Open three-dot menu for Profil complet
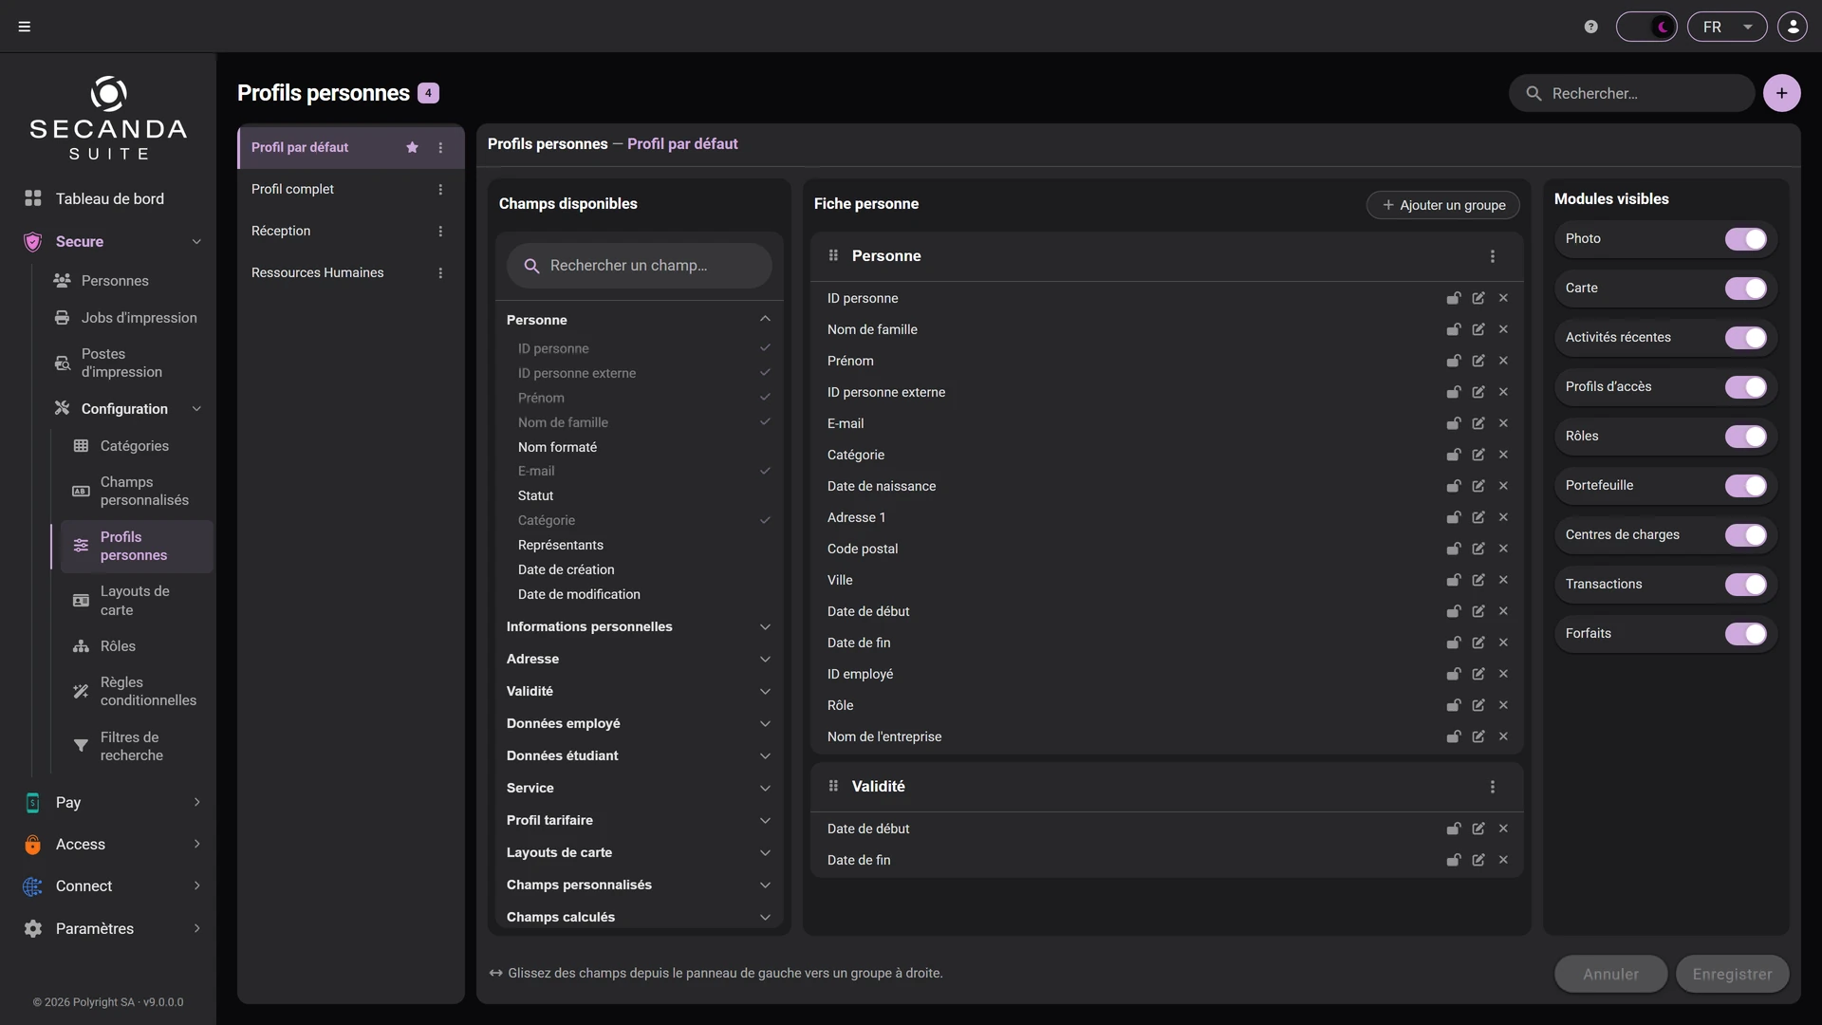Screen dimensions: 1822x1025 tap(440, 190)
